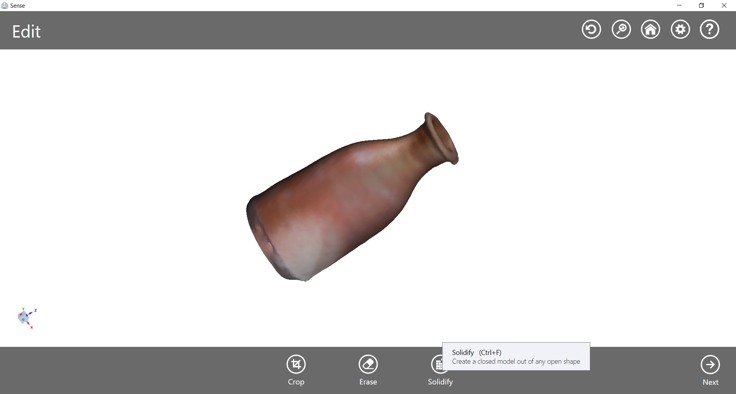Open Settings gear icon
The height and width of the screenshot is (394, 736).
pyautogui.click(x=680, y=30)
